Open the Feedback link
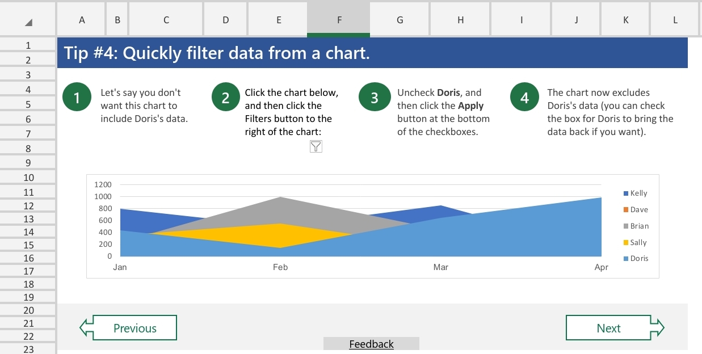Image resolution: width=702 pixels, height=354 pixels. point(371,344)
